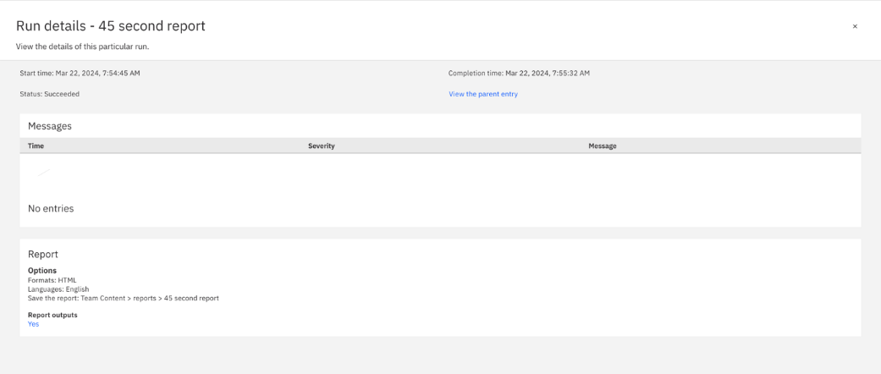The height and width of the screenshot is (374, 881).
Task: Select the 'Run details - 45 second report' title
Action: pyautogui.click(x=111, y=26)
